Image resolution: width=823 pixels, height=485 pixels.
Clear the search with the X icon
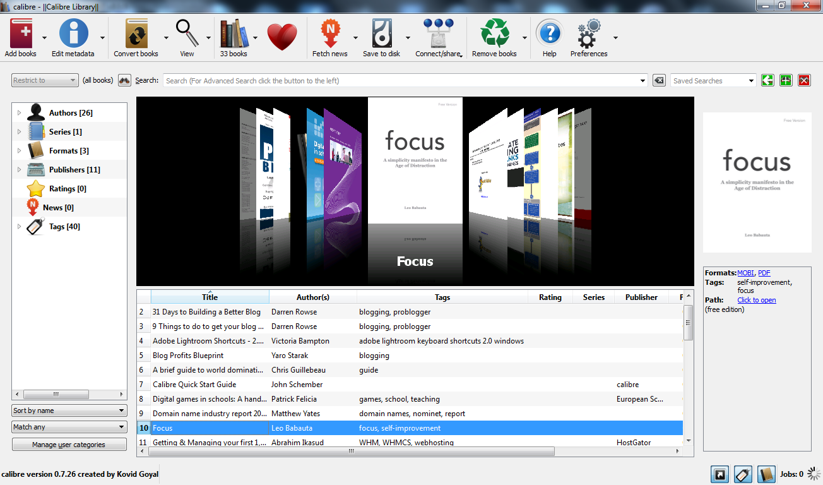pyautogui.click(x=659, y=80)
